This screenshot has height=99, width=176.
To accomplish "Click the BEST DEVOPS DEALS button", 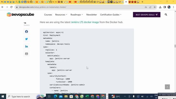I will point(147,15).
